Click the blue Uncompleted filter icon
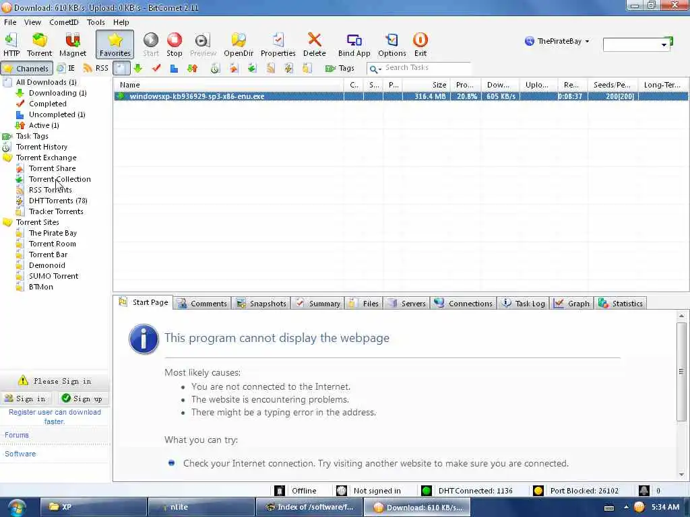The height and width of the screenshot is (517, 690). point(175,68)
